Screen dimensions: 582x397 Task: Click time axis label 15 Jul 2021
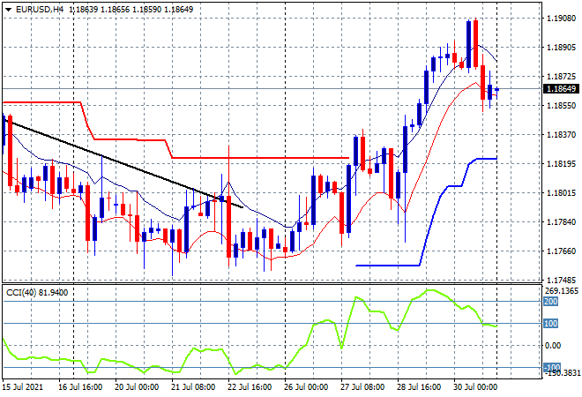(x=23, y=387)
